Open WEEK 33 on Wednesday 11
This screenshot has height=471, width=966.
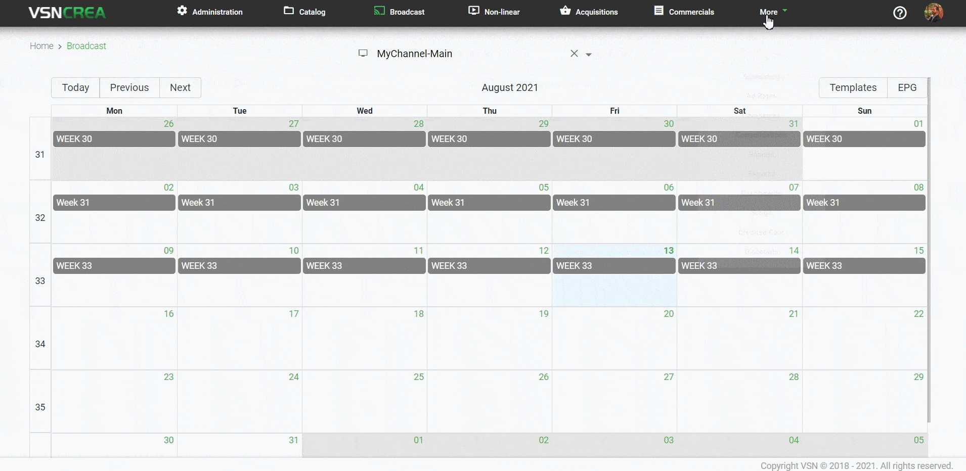364,266
